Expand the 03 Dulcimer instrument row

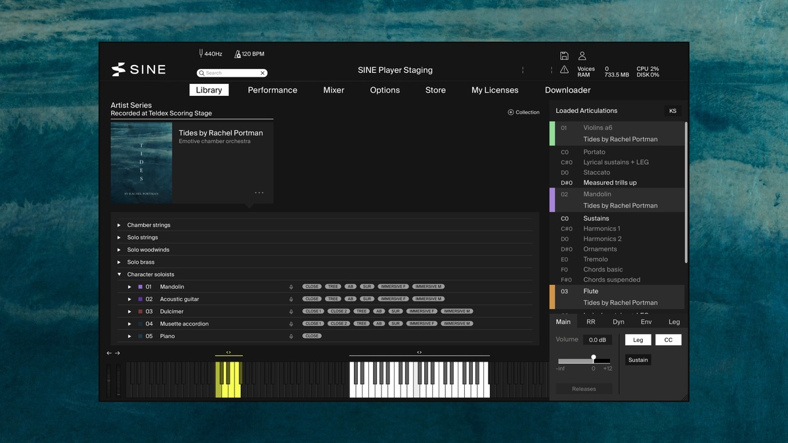pos(129,312)
